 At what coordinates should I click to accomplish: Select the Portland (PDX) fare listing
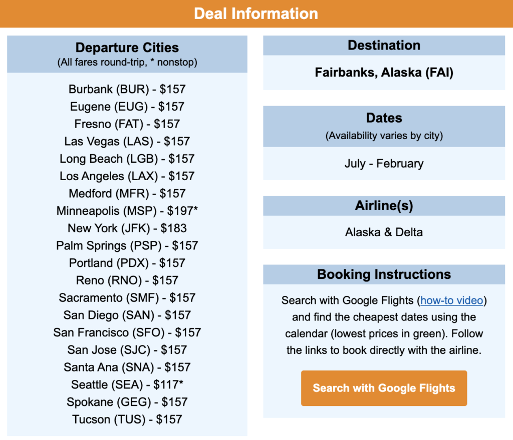click(x=127, y=263)
